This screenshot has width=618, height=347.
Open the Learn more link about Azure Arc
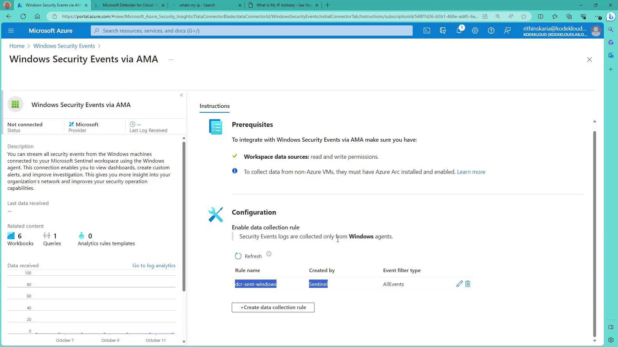471,172
